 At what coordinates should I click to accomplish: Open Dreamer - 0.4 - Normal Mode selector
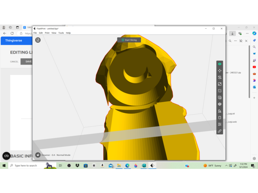[x=56, y=155]
